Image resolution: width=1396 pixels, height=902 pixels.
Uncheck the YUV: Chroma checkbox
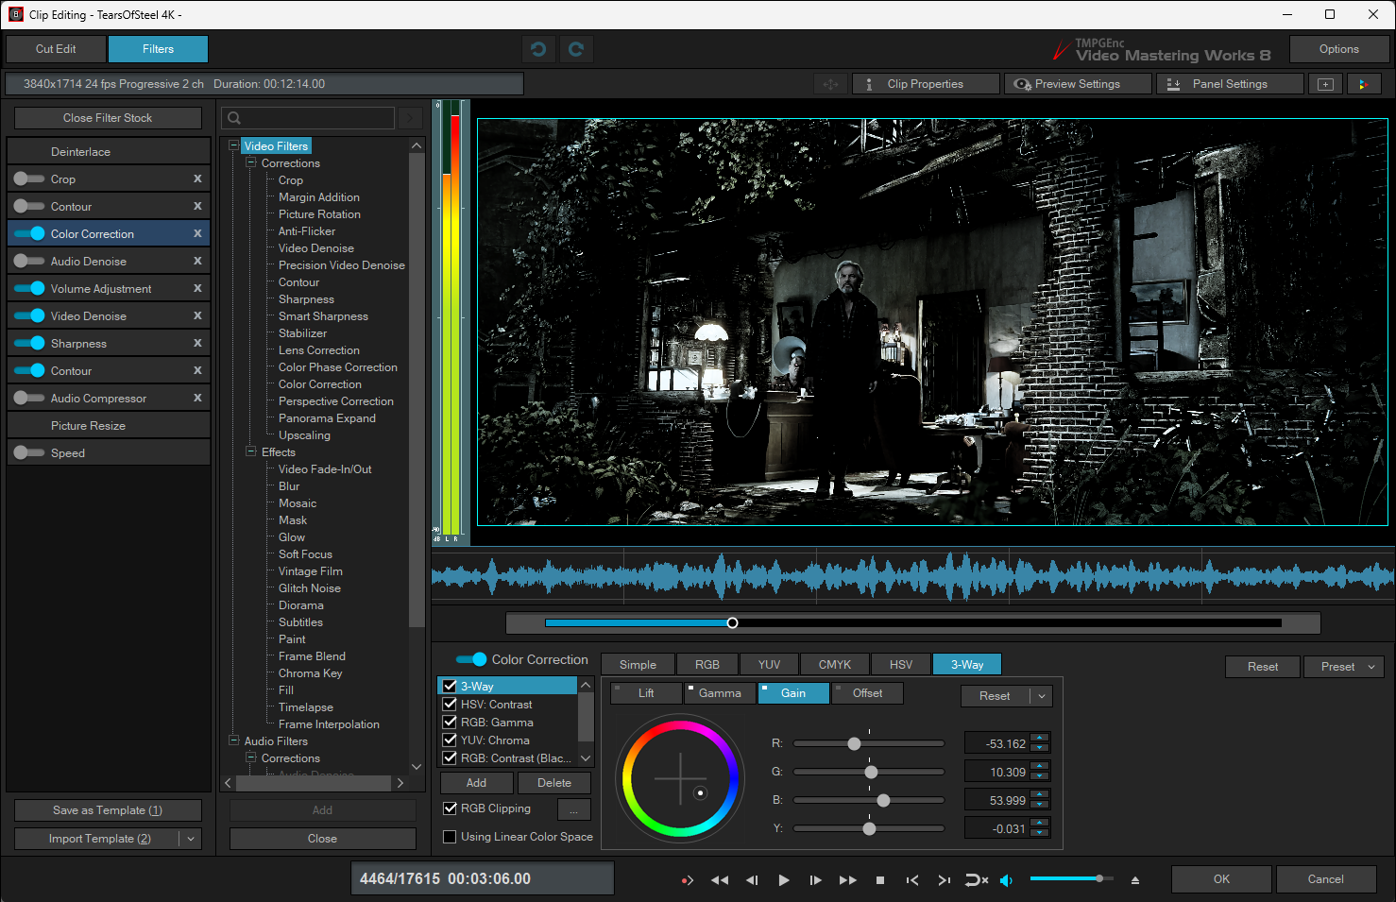pyautogui.click(x=451, y=740)
